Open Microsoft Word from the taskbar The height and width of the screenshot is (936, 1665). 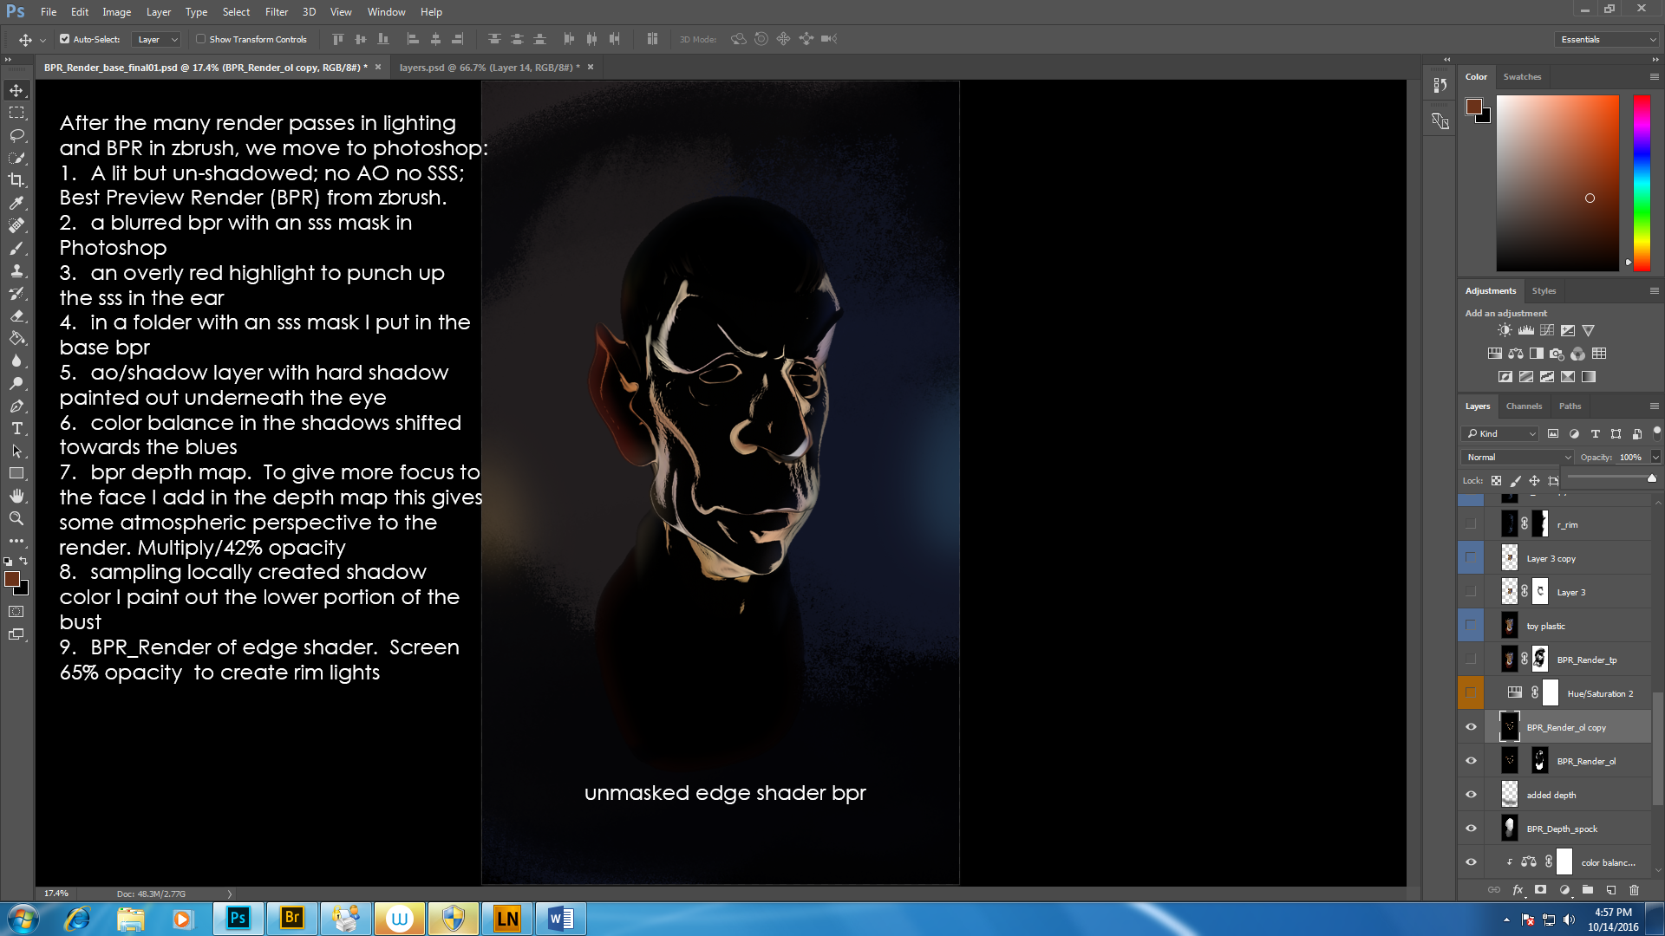(x=560, y=918)
